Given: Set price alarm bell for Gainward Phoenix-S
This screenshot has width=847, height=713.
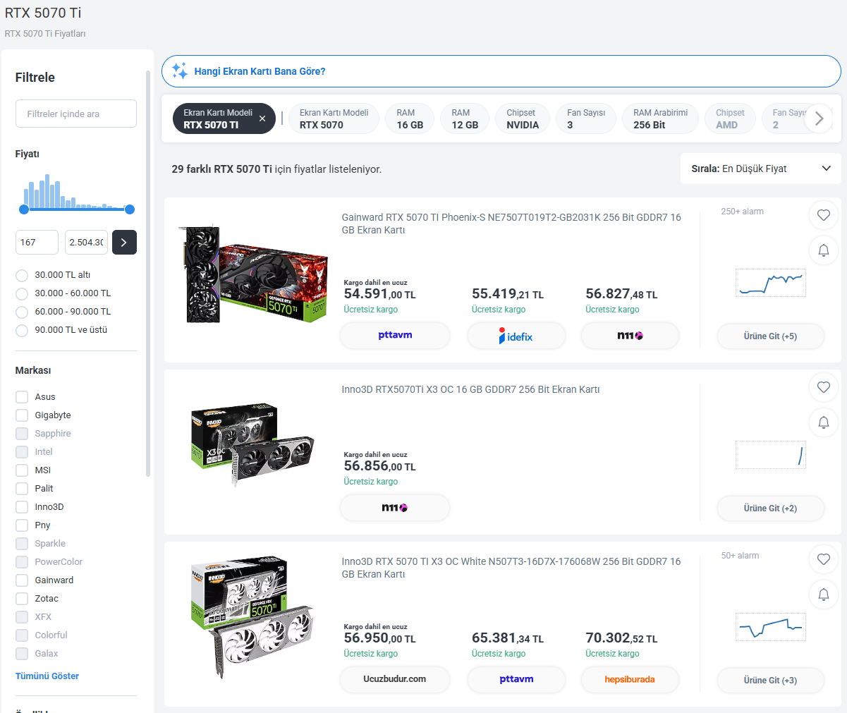Looking at the screenshot, I should click(824, 250).
